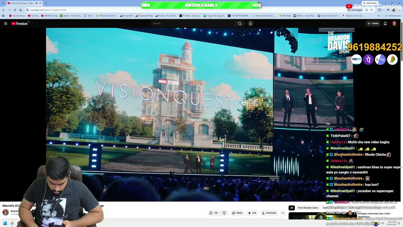Open the KickBot Team bookmark

pos(284,16)
